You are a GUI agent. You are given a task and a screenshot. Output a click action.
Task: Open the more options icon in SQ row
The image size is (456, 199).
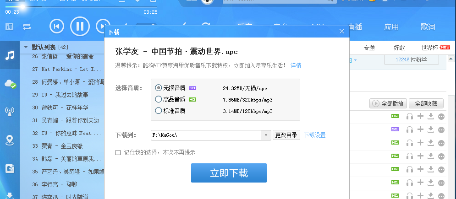(441, 129)
